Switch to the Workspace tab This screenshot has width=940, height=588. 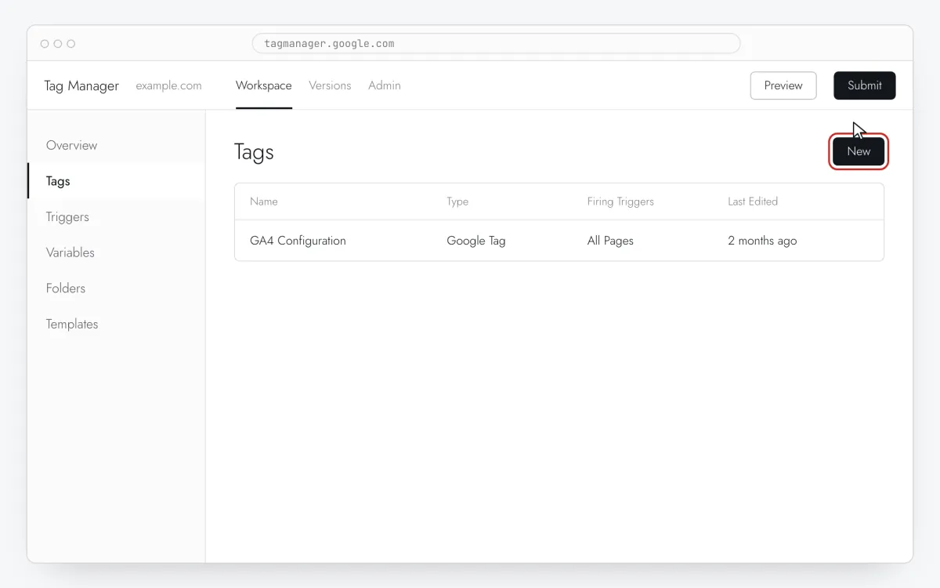[263, 85]
